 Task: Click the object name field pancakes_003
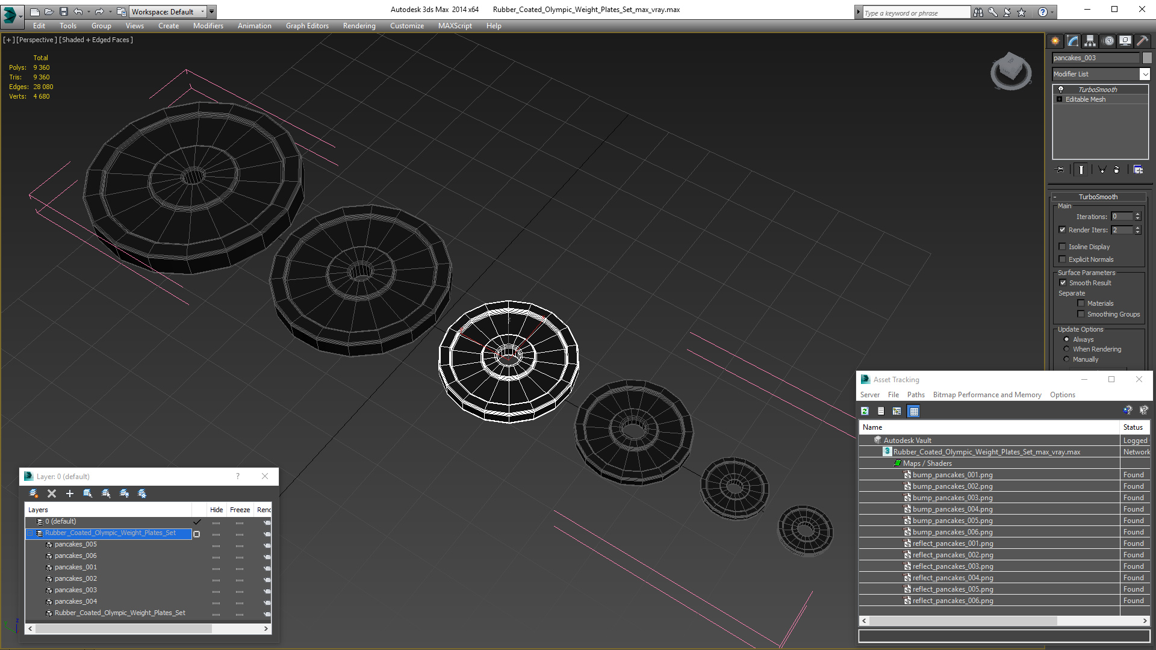point(1096,58)
